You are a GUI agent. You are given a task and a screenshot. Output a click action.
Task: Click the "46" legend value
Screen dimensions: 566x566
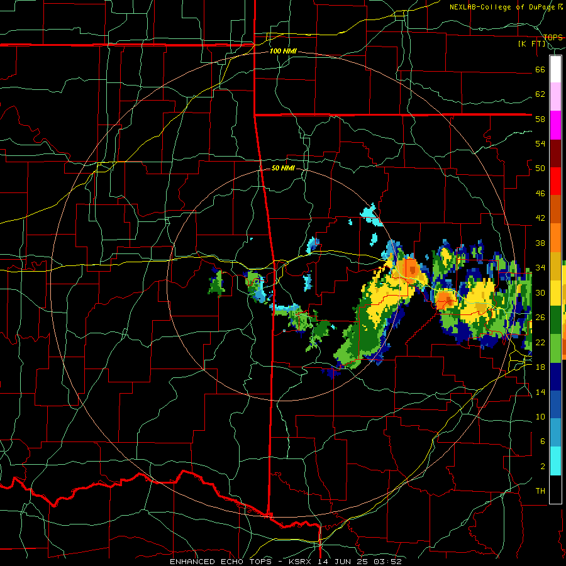540,194
